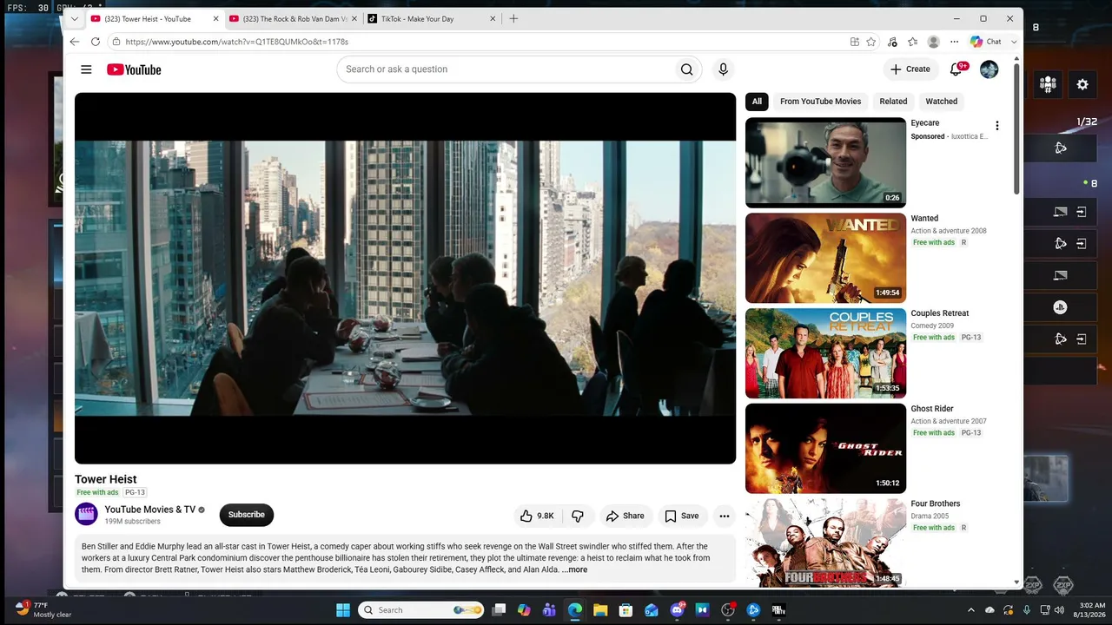Viewport: 1112px width, 625px height.
Task: Save the video to a playlist
Action: pyautogui.click(x=682, y=516)
